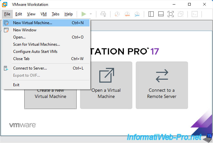Select Connect to Server... menu entry

(x=46, y=68)
